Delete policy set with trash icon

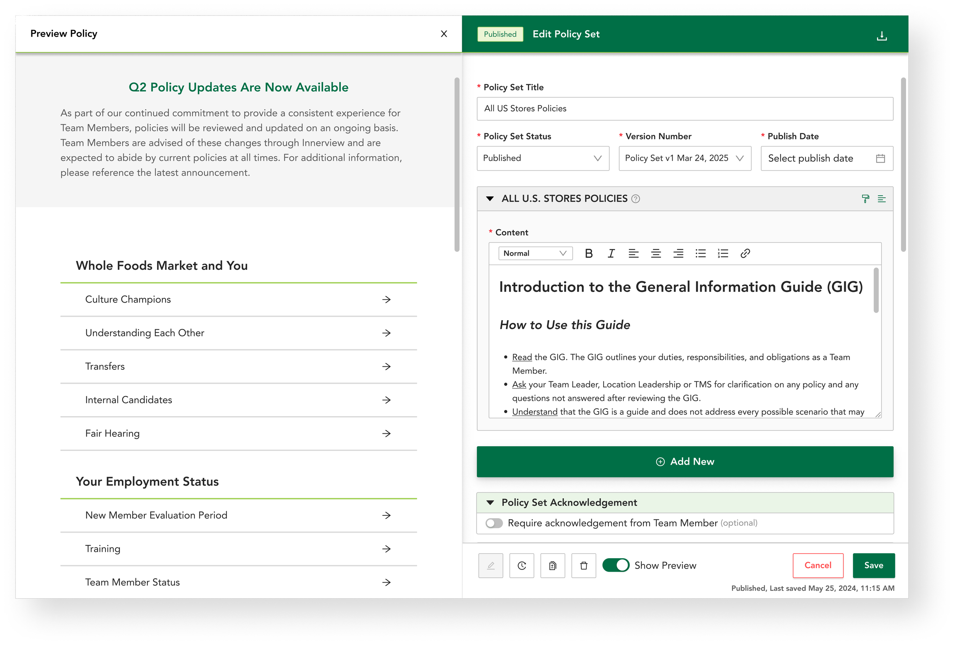(x=584, y=565)
